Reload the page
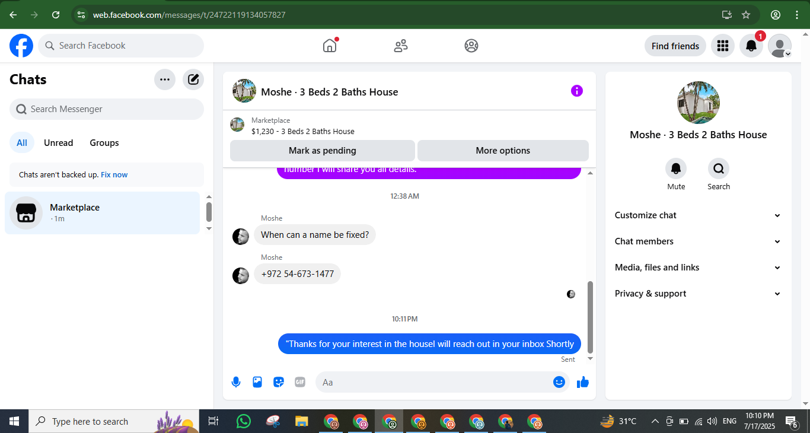 click(56, 15)
